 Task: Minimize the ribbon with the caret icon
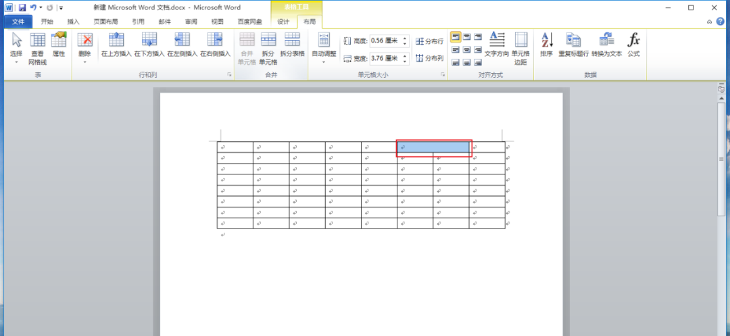click(710, 22)
